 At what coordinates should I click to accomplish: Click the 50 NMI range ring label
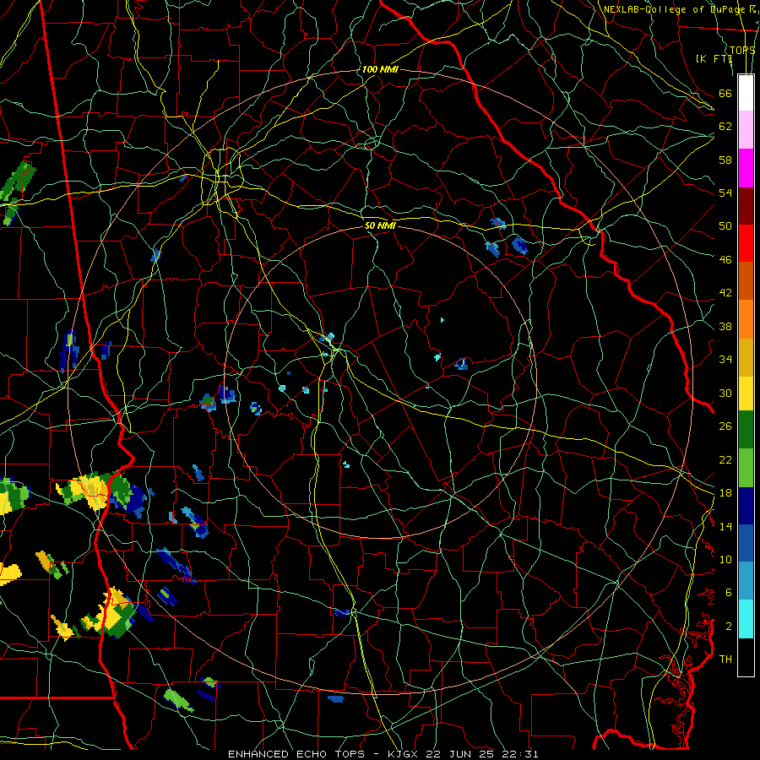(380, 225)
